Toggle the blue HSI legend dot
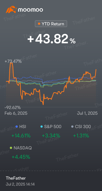The width and height of the screenshot is (102, 191). [17, 127]
